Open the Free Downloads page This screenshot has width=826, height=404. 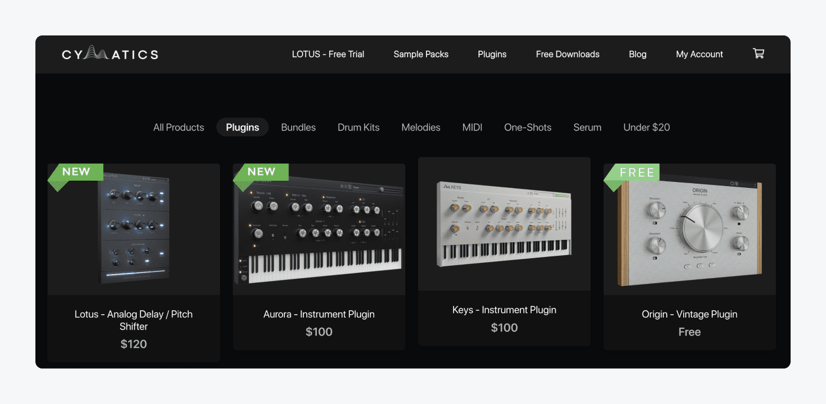568,54
